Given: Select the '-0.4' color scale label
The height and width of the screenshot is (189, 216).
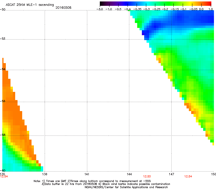Looking at the screenshot, I should pos(128,9).
